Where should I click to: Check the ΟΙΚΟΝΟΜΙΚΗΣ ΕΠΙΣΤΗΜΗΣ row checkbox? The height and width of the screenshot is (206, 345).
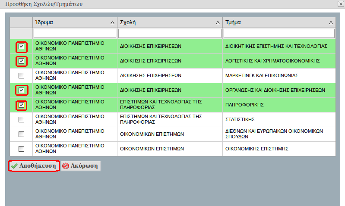(21, 149)
